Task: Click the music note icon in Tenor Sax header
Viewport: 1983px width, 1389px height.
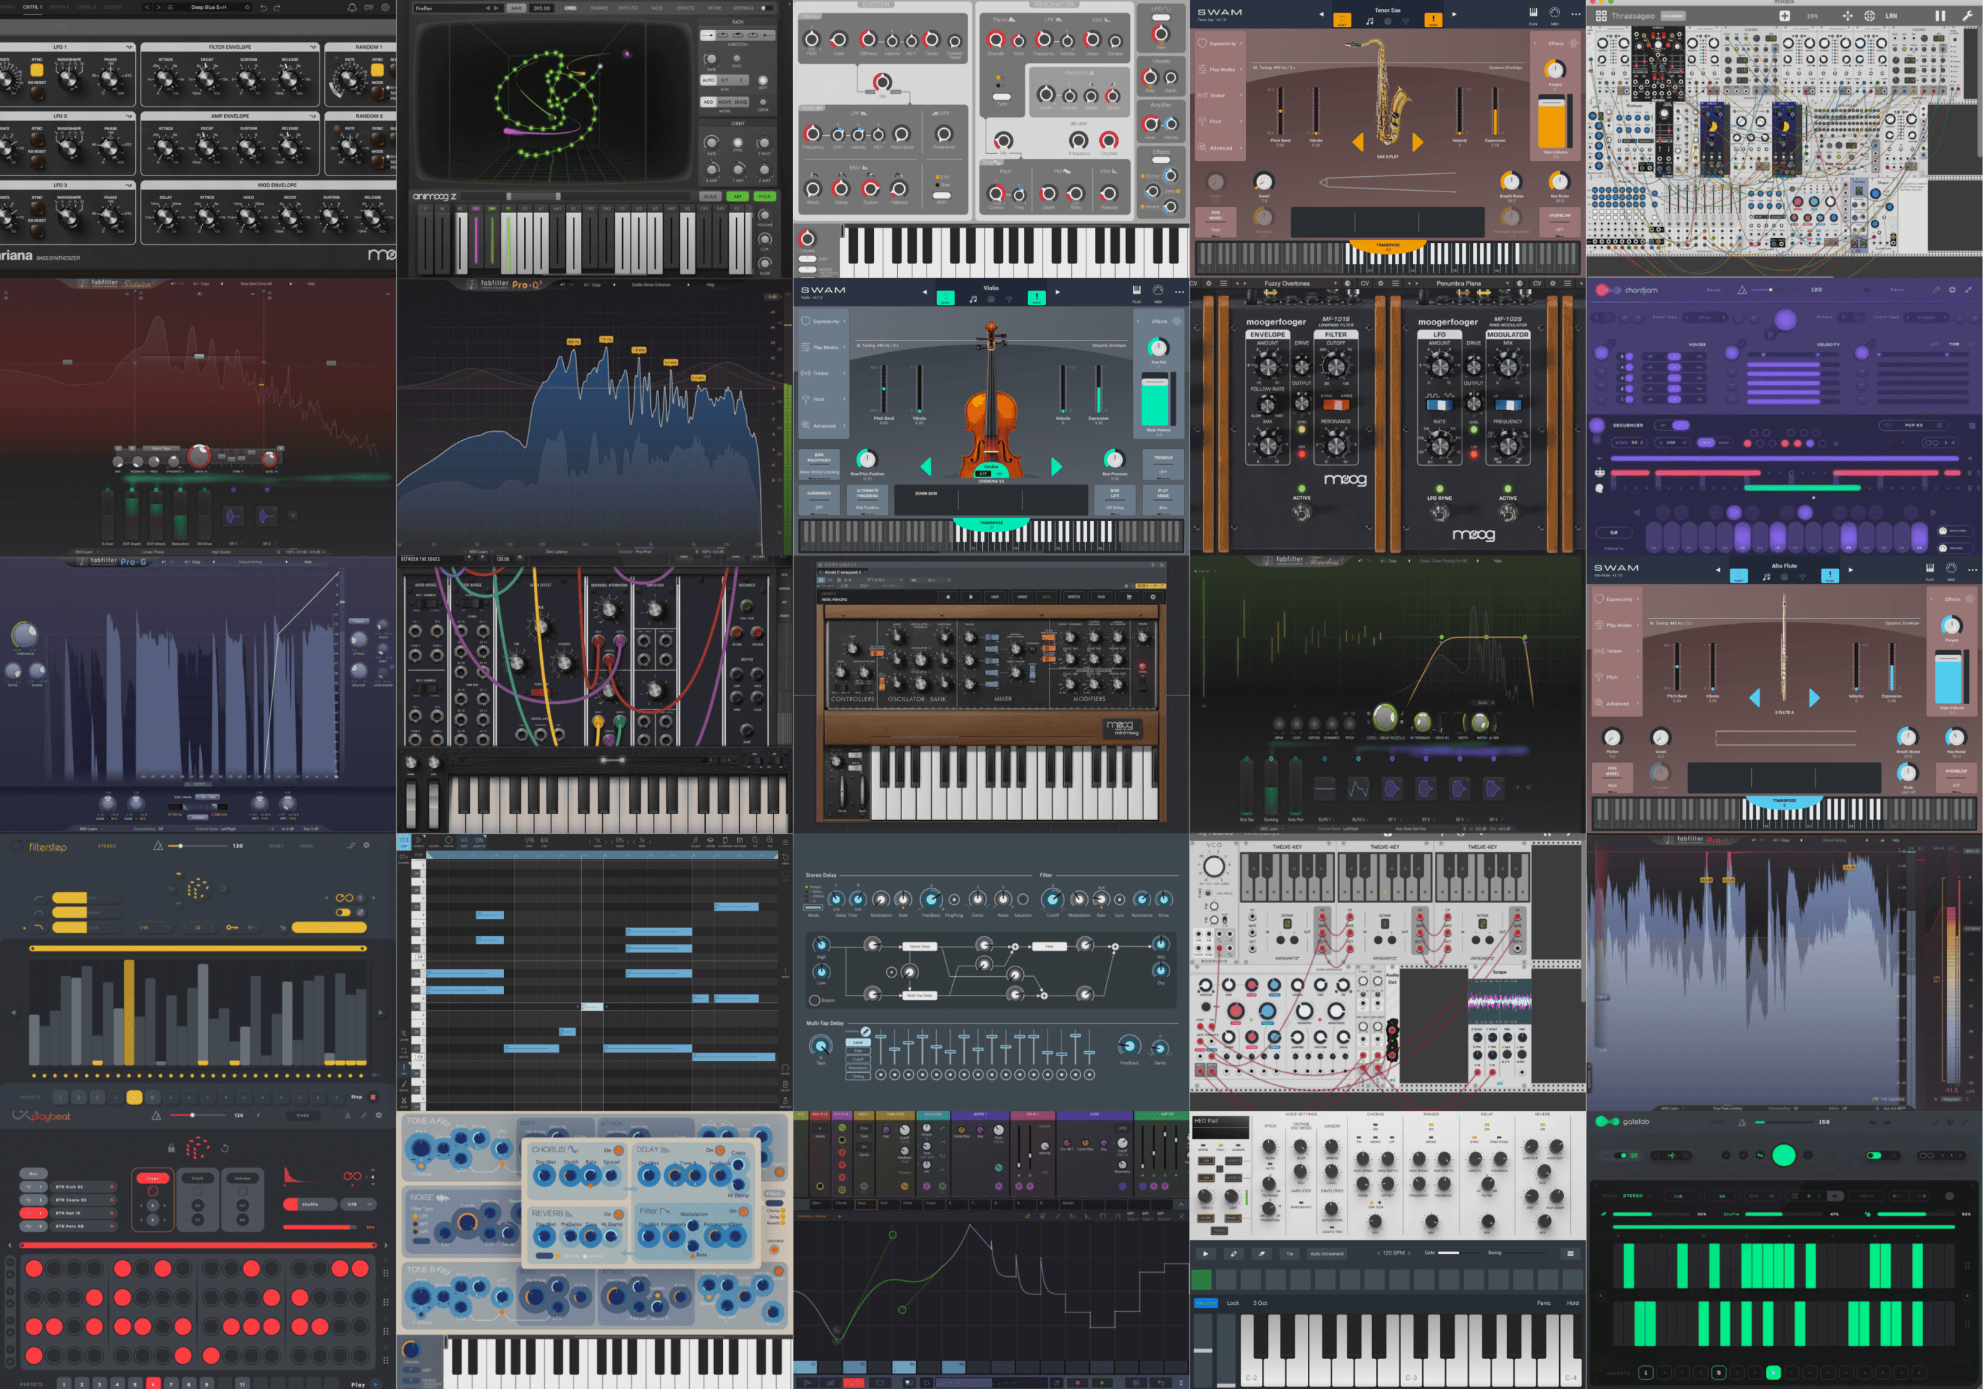Action: [x=1370, y=21]
